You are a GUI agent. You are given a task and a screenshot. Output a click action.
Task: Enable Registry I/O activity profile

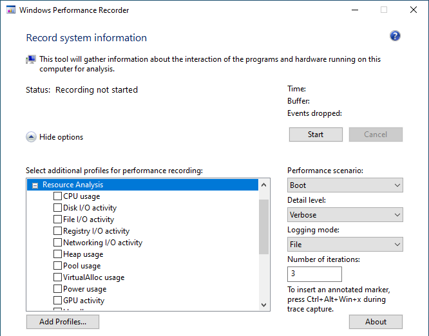pos(58,231)
